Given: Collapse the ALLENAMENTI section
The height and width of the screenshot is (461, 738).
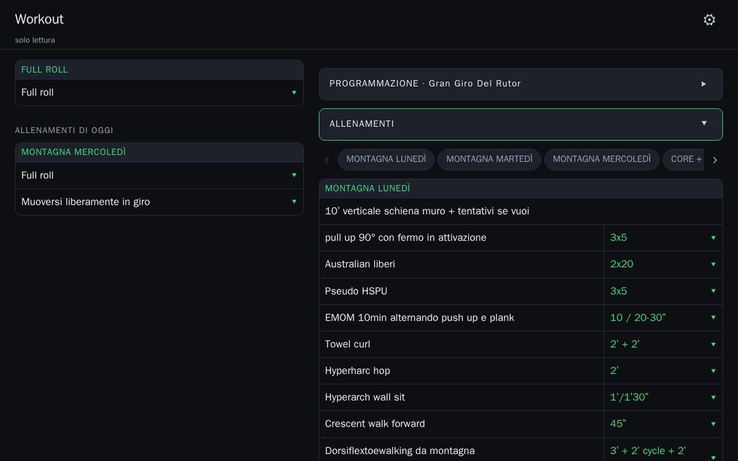Looking at the screenshot, I should point(521,124).
